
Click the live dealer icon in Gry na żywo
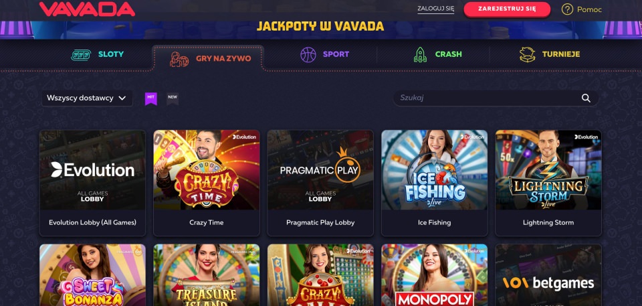pos(179,59)
